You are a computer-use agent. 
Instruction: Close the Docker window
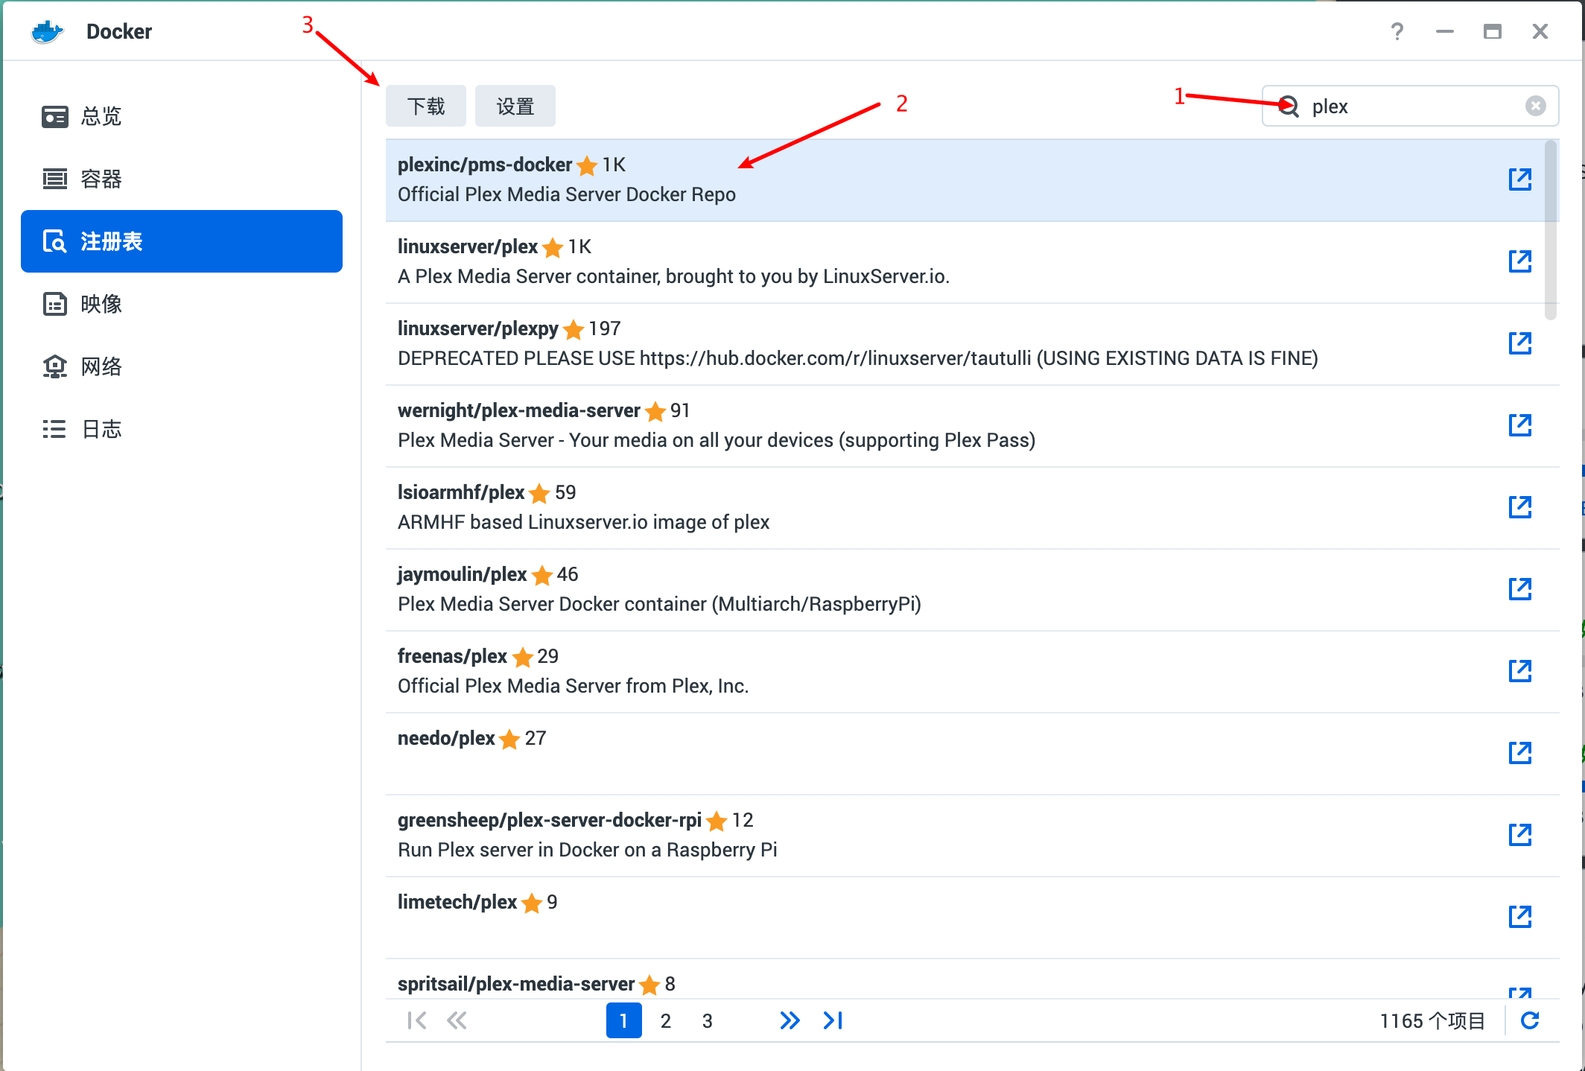click(x=1540, y=31)
